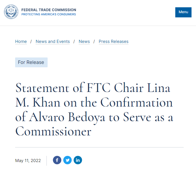Screen dimensions: 196x171
Task: Share the statement via Twitter icon
Action: 67,160
